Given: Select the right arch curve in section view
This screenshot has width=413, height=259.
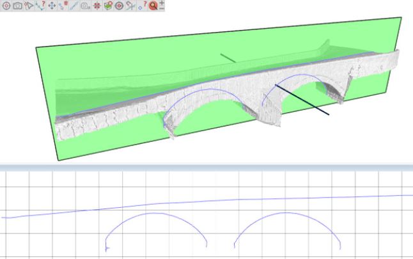Looking at the screenshot, I should click(286, 213).
